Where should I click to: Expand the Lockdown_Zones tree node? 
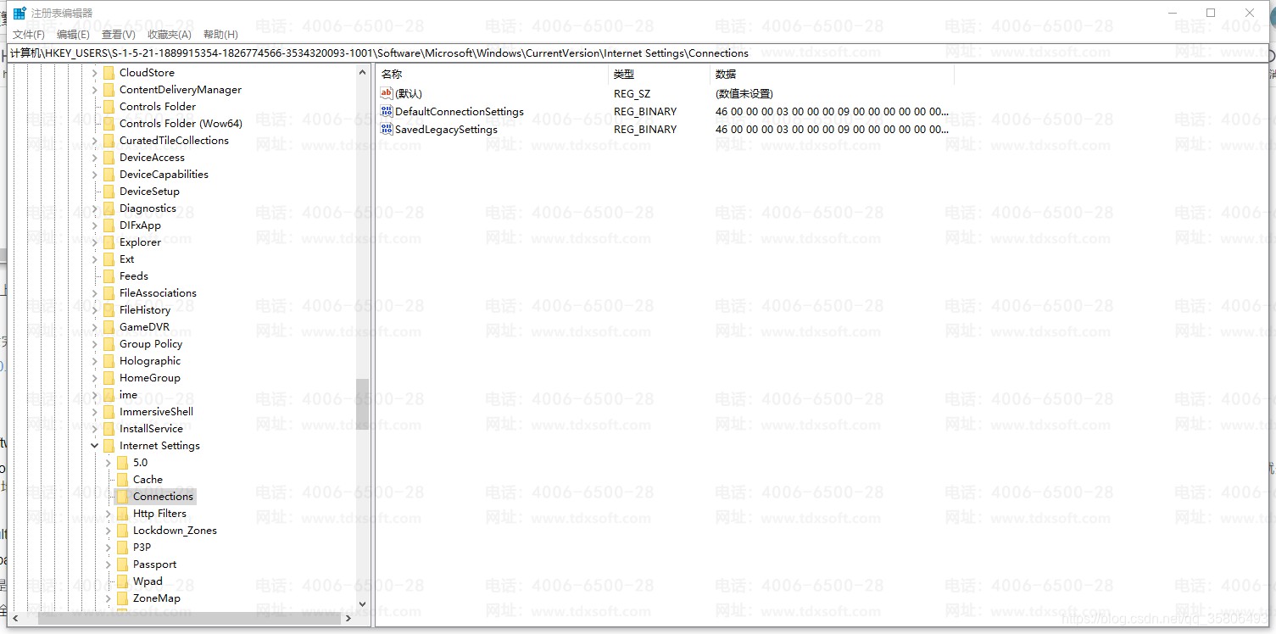(108, 531)
